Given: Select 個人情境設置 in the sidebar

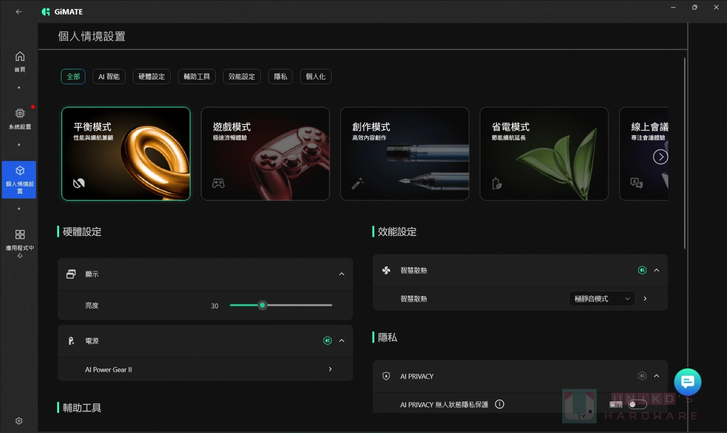Looking at the screenshot, I should pyautogui.click(x=19, y=180).
